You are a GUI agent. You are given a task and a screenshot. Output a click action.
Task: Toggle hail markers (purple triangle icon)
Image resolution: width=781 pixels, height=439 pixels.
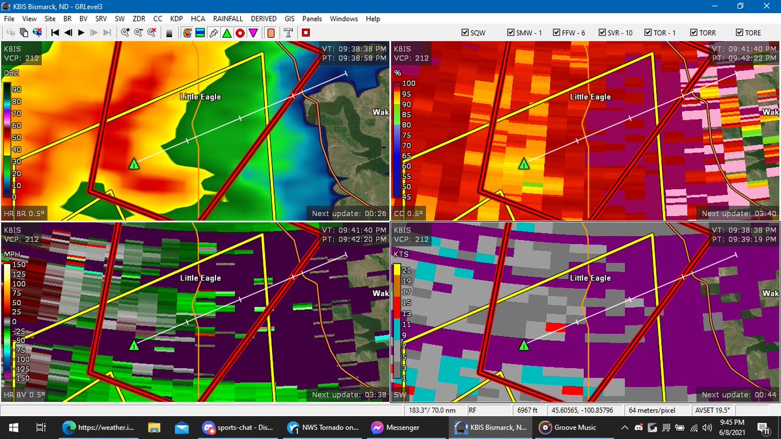(253, 33)
